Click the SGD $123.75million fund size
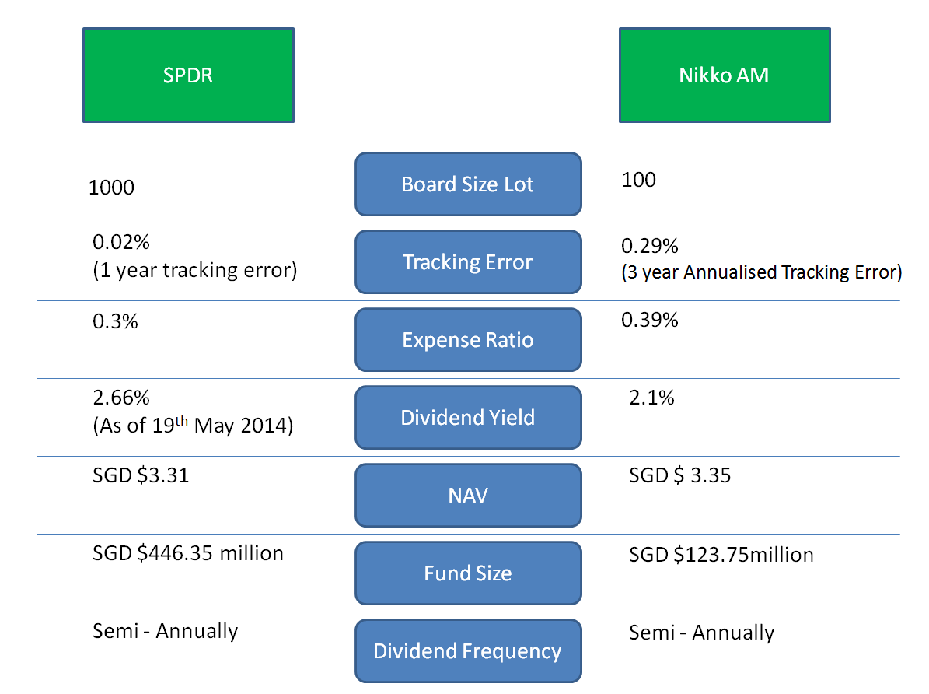Image resolution: width=929 pixels, height=694 pixels. tap(721, 556)
